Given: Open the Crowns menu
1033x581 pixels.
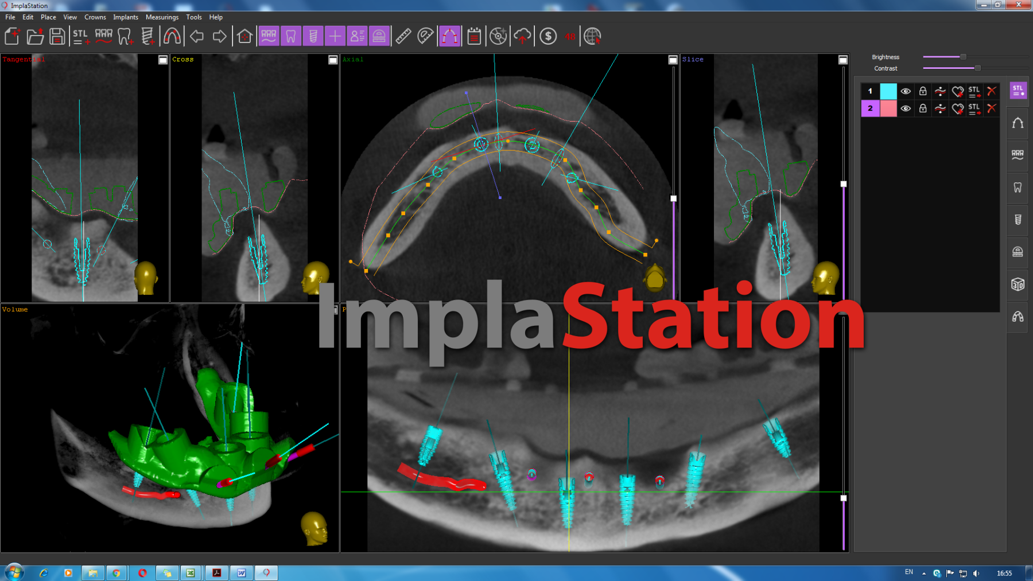Looking at the screenshot, I should coord(95,17).
